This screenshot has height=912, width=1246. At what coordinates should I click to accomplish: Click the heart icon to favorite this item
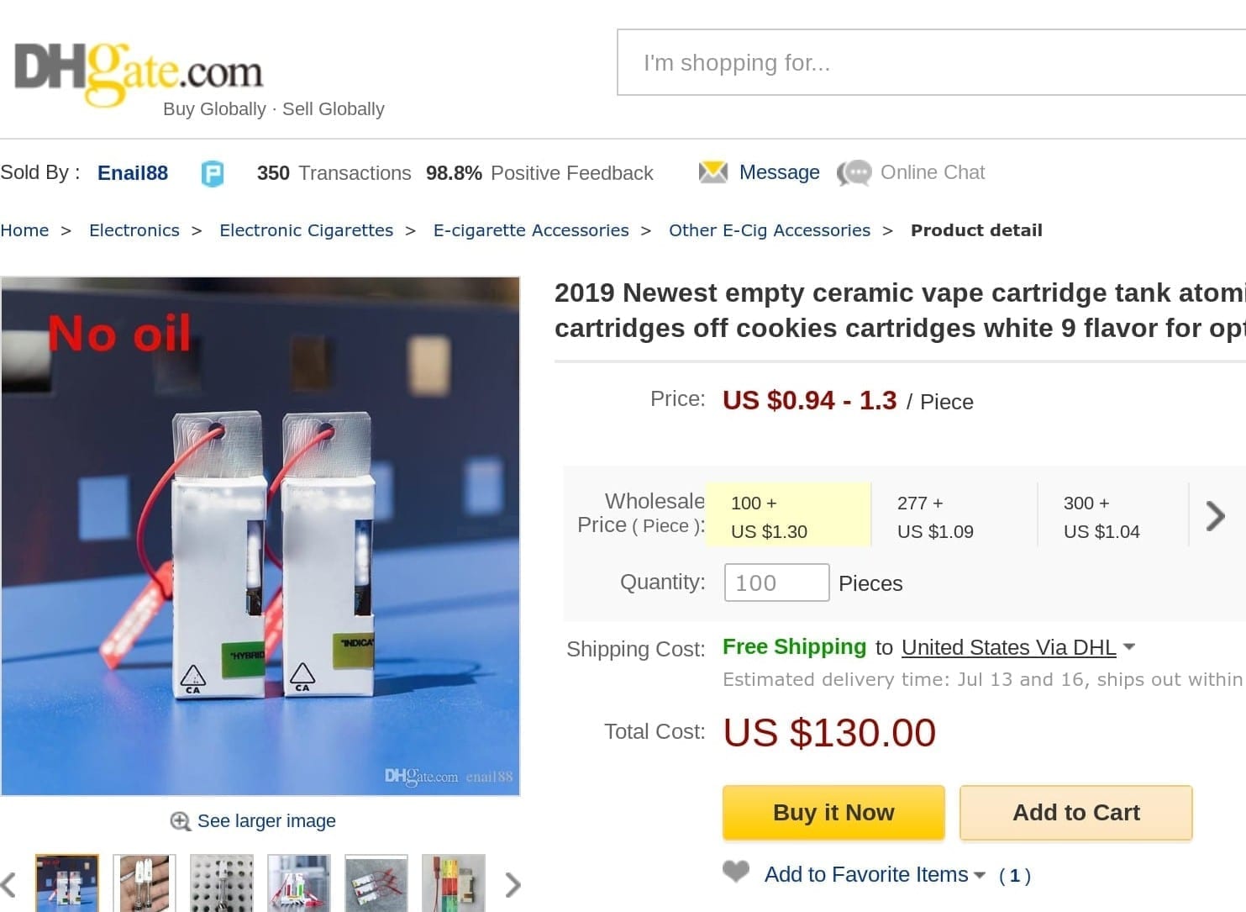[x=734, y=872]
